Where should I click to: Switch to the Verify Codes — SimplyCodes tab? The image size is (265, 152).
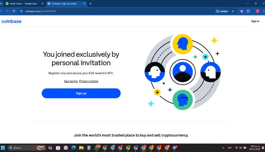click(23, 4)
